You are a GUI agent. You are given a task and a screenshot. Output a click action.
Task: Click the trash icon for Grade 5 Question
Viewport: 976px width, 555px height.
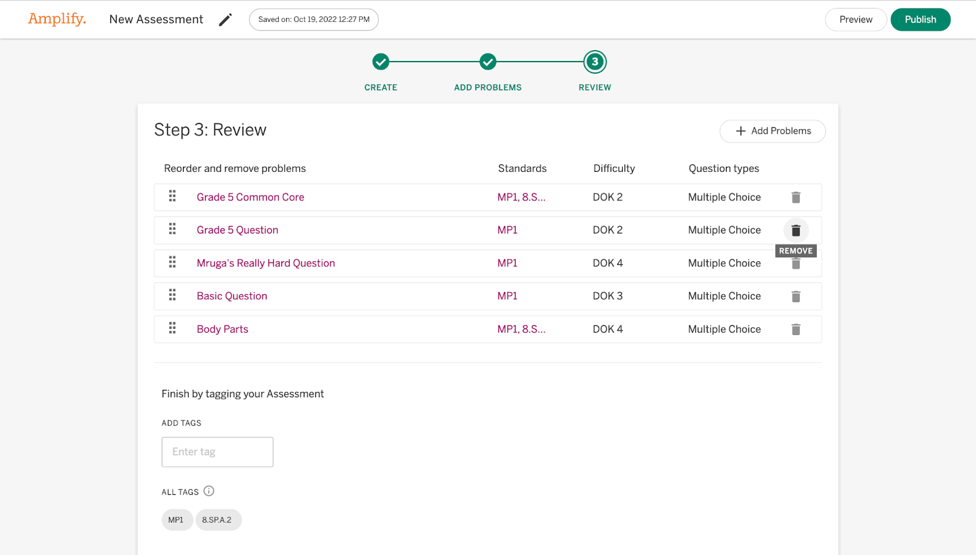[x=795, y=230]
